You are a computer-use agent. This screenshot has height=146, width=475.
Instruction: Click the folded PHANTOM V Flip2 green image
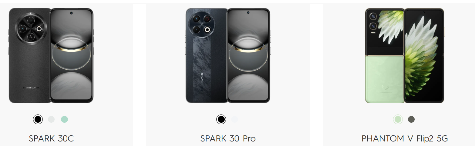385,56
